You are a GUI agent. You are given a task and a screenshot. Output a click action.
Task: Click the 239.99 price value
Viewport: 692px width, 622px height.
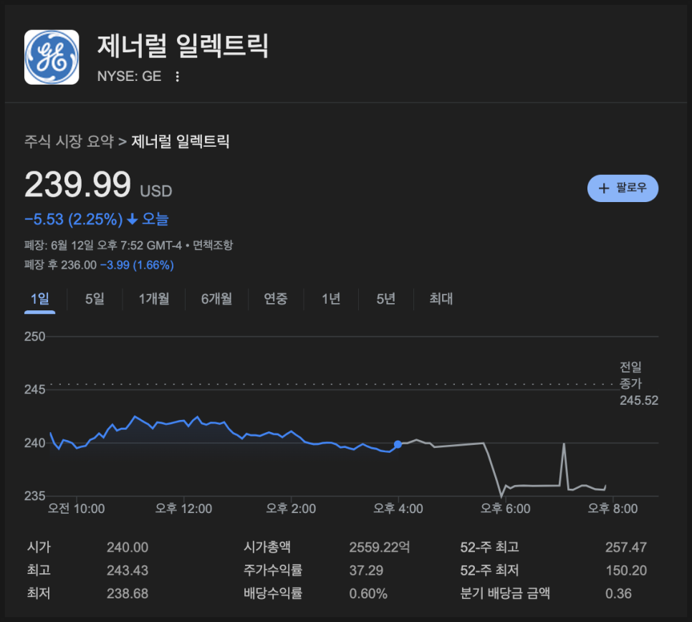click(x=77, y=185)
